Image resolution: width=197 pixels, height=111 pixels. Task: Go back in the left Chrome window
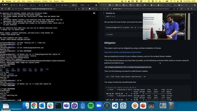2,9
